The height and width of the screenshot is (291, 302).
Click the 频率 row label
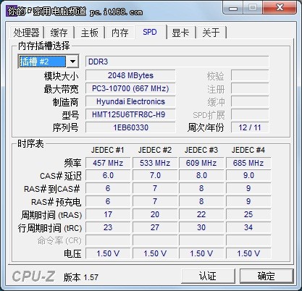[72, 163]
